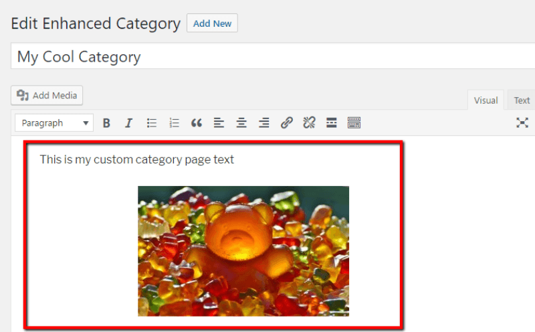Switch to the Text editor tab
Image resolution: width=535 pixels, height=332 pixels.
pyautogui.click(x=522, y=100)
